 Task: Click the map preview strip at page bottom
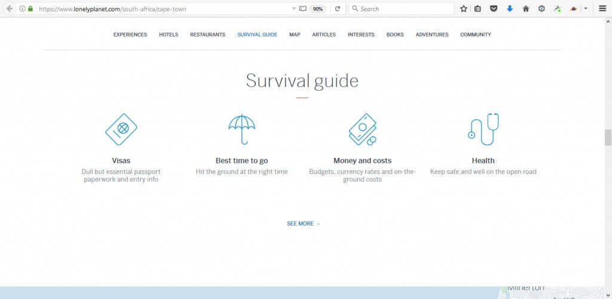(302, 293)
